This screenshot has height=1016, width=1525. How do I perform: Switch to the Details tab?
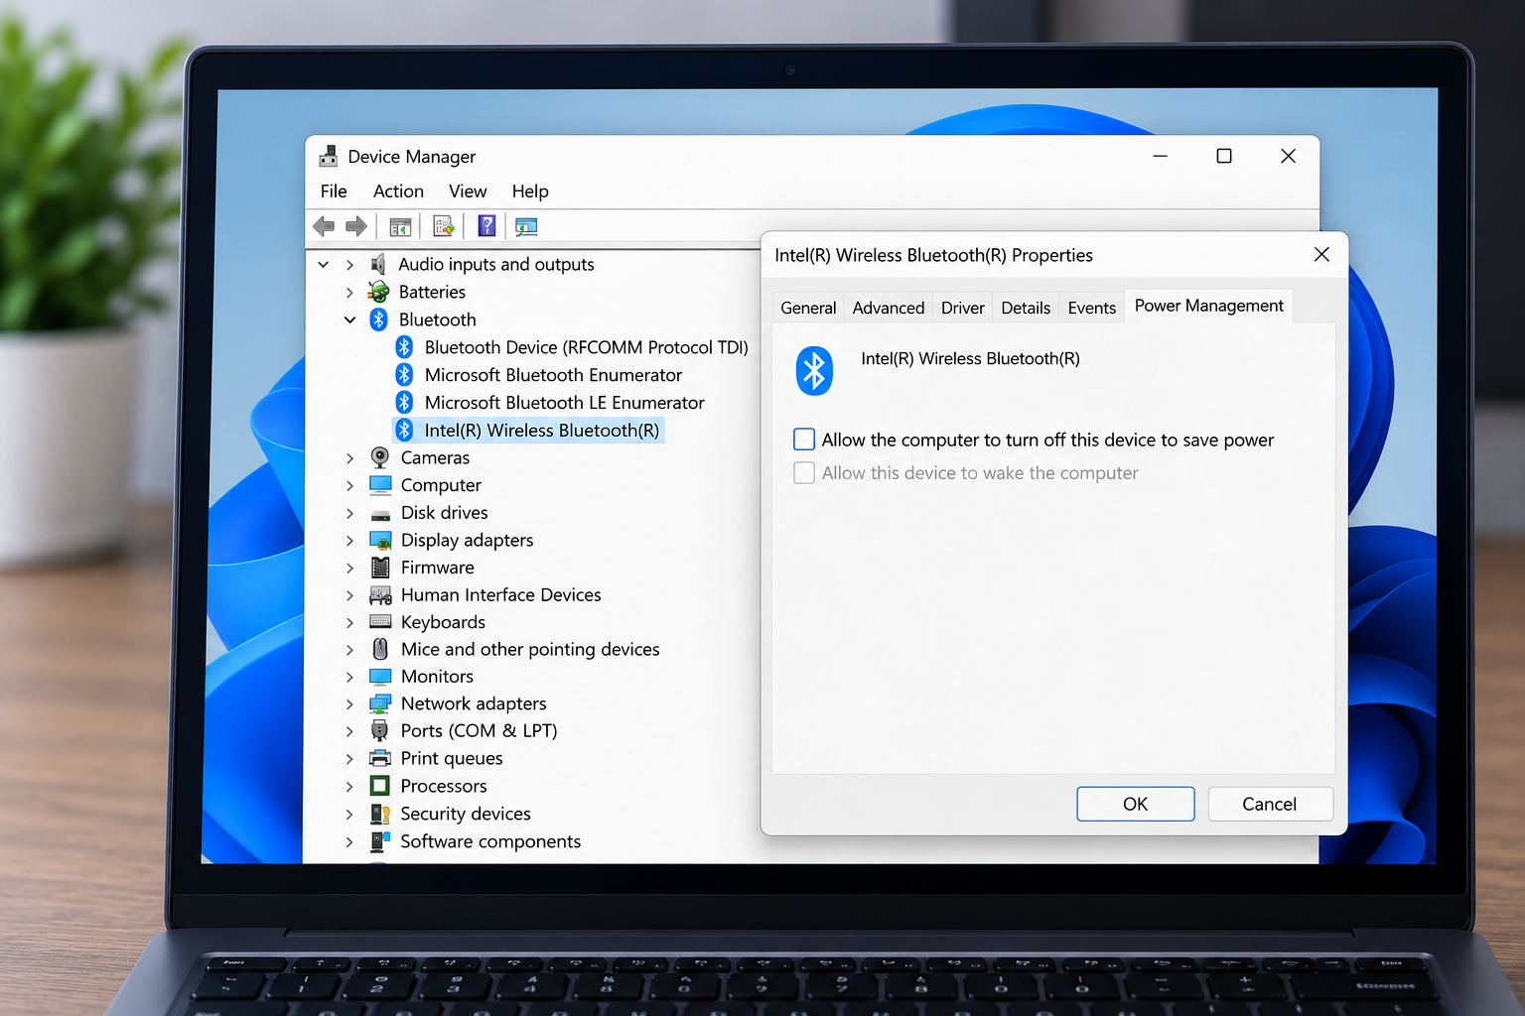coord(1026,308)
